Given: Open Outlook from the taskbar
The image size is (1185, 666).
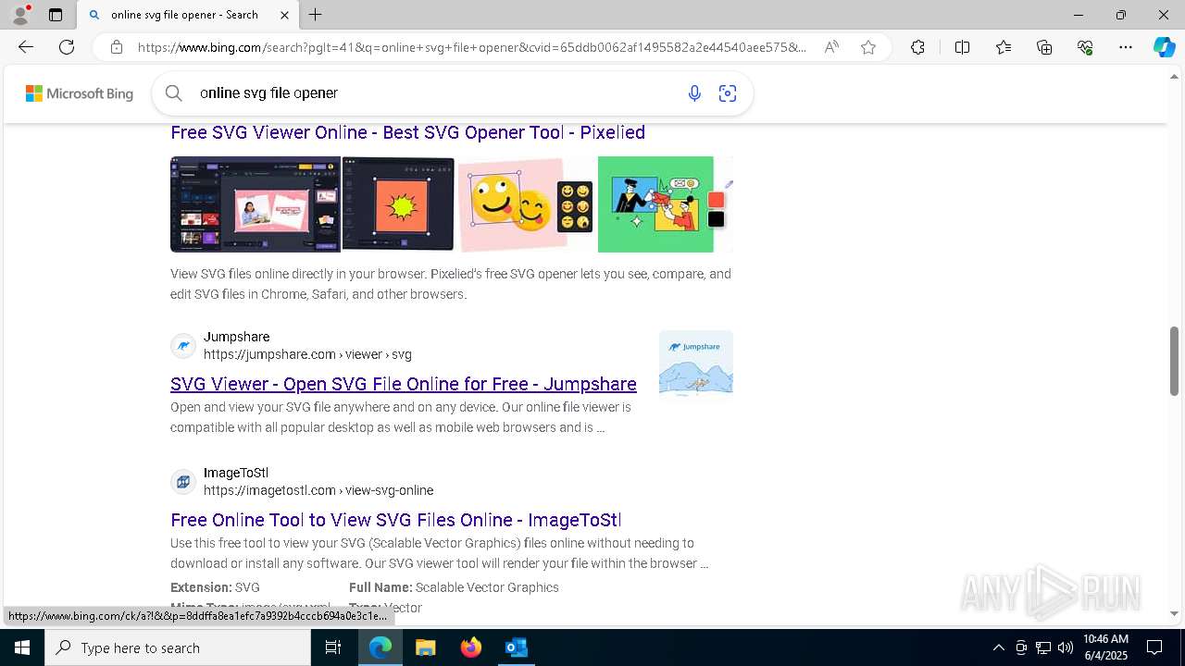Looking at the screenshot, I should coord(516,647).
